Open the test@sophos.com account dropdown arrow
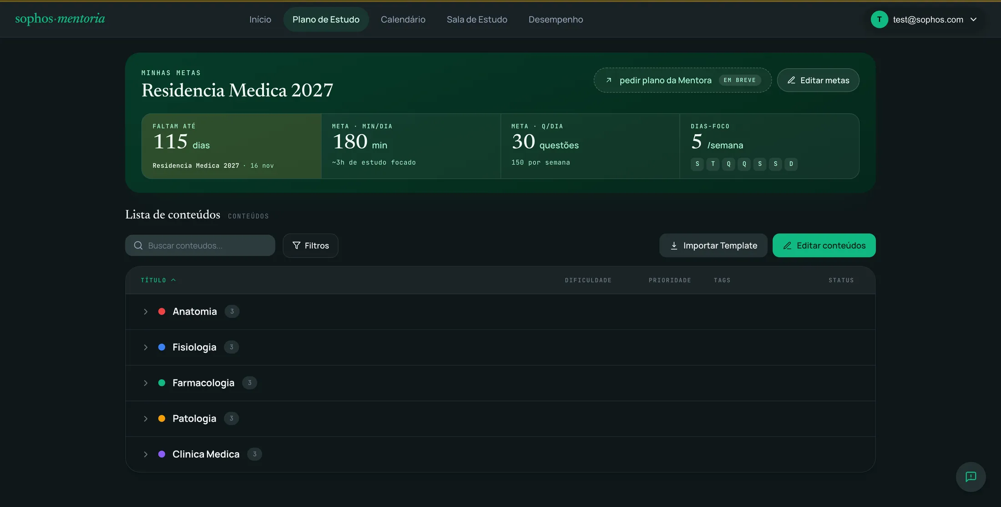The width and height of the screenshot is (1001, 507). (x=973, y=20)
